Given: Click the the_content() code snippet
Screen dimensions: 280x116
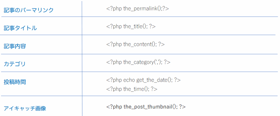Looking at the screenshot, I should point(135,44).
